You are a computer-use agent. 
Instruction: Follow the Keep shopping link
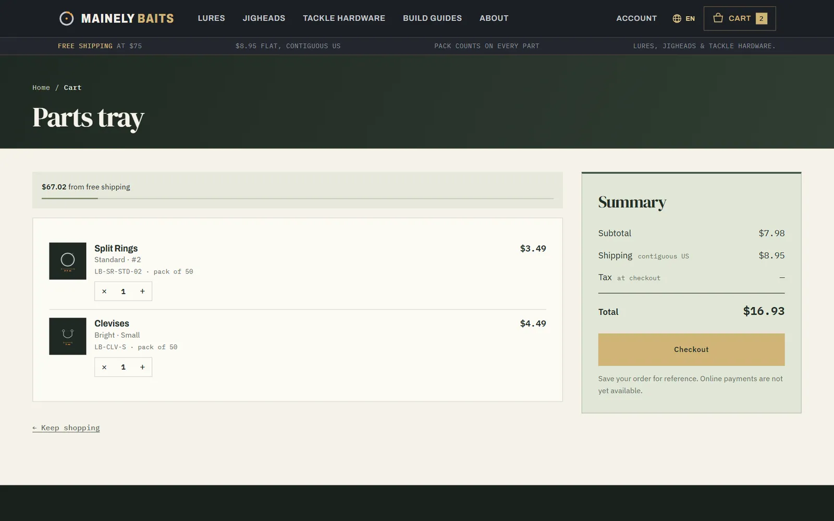[66, 428]
